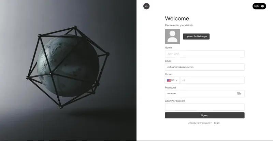
Task: Click the Welcome heading
Action: 177,18
